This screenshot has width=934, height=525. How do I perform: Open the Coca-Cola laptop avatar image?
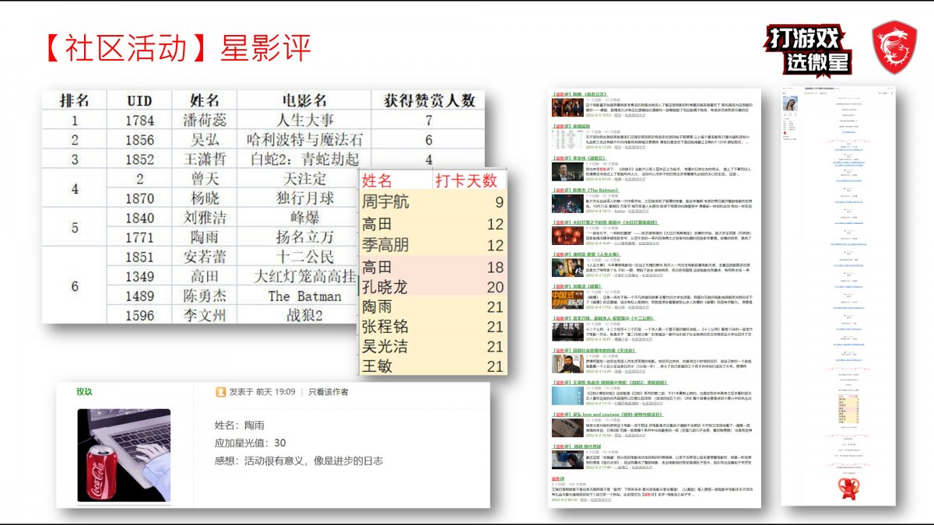click(x=124, y=455)
